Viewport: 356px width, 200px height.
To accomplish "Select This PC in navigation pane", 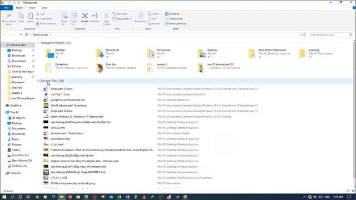I will (x=14, y=112).
